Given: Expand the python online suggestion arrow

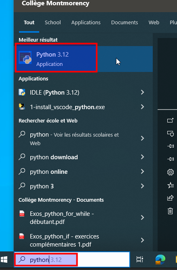Looking at the screenshot, I should coord(142,171).
